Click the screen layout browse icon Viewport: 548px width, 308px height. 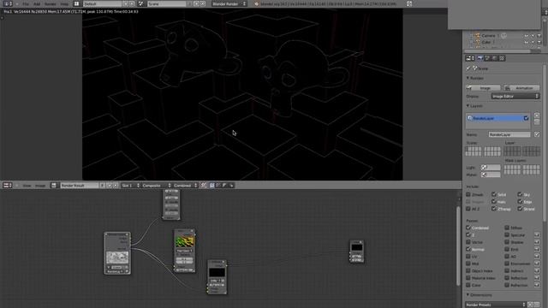[x=76, y=3]
